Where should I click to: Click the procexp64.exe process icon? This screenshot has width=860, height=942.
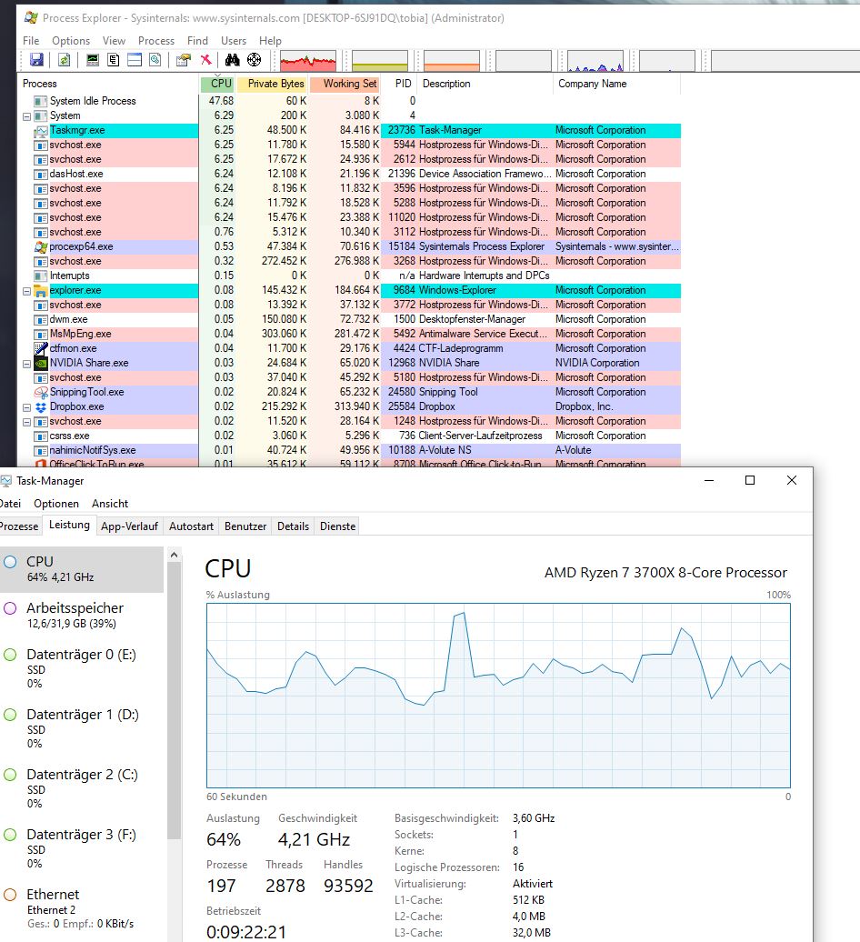[x=41, y=247]
